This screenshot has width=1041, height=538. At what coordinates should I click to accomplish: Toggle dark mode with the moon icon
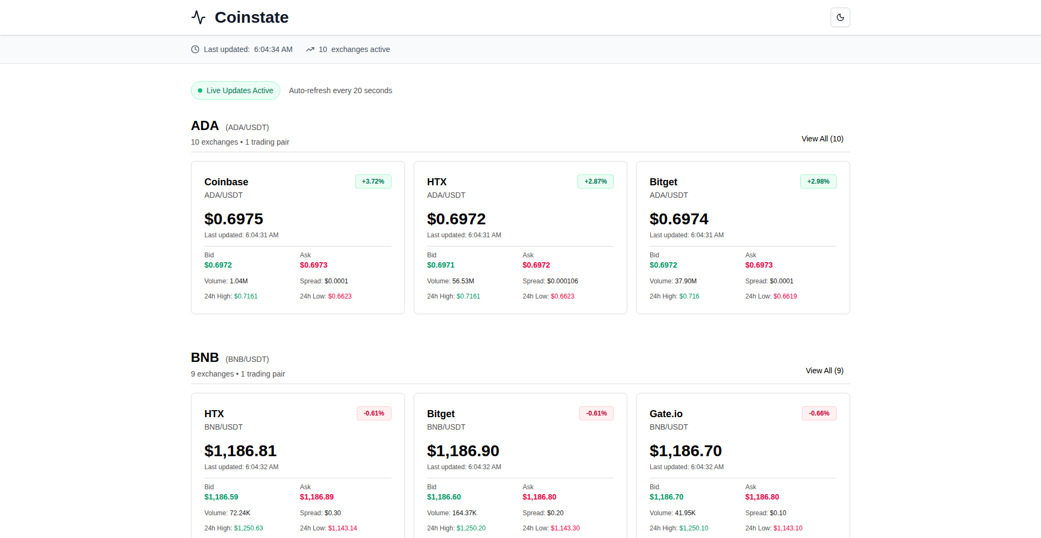840,17
